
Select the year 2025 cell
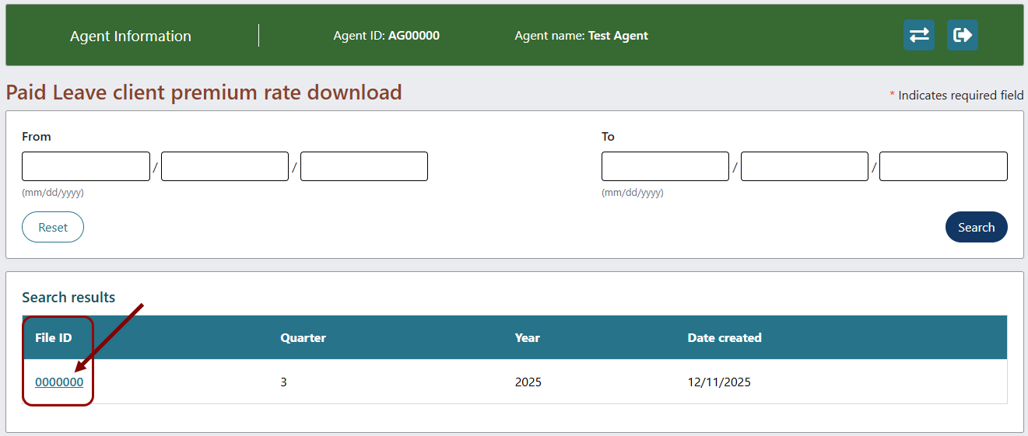tap(528, 382)
